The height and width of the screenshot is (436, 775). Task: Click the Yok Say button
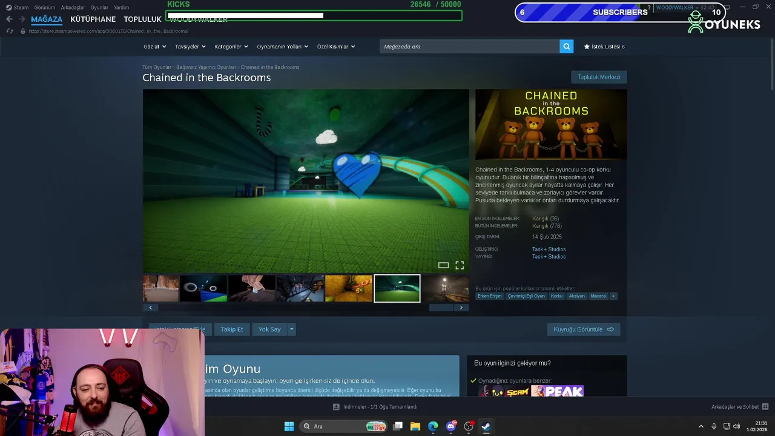[x=269, y=329]
